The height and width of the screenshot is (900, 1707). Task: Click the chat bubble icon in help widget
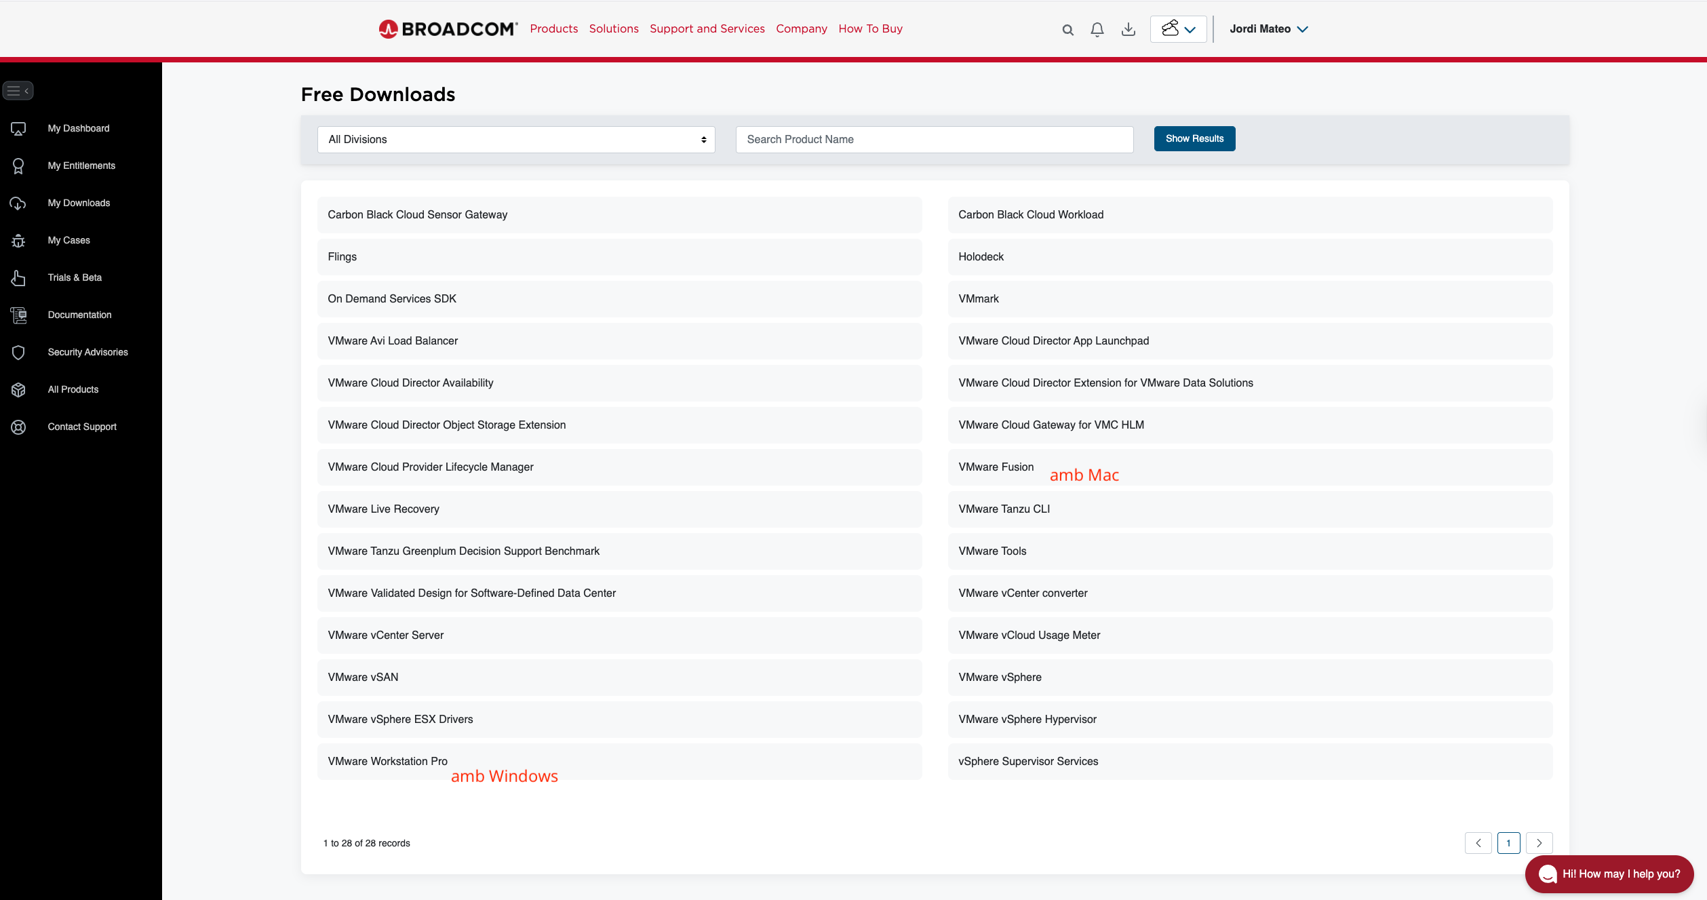coord(1548,874)
